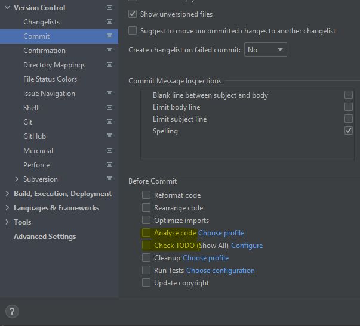Viewport: 360px width, 326px height.
Task: Expand Languages & Frameworks section
Action: (x=7, y=208)
